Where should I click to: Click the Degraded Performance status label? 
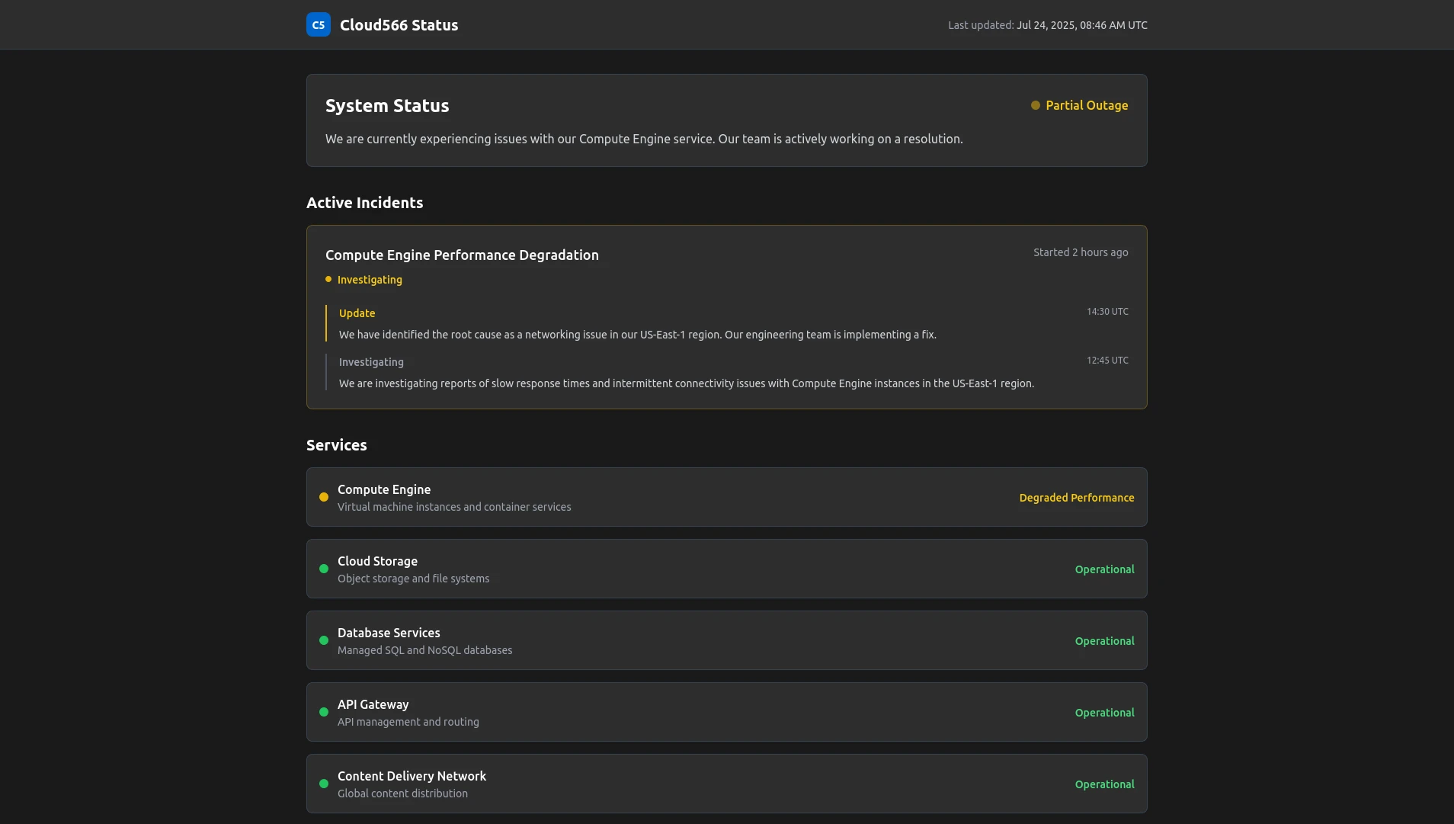click(x=1076, y=498)
